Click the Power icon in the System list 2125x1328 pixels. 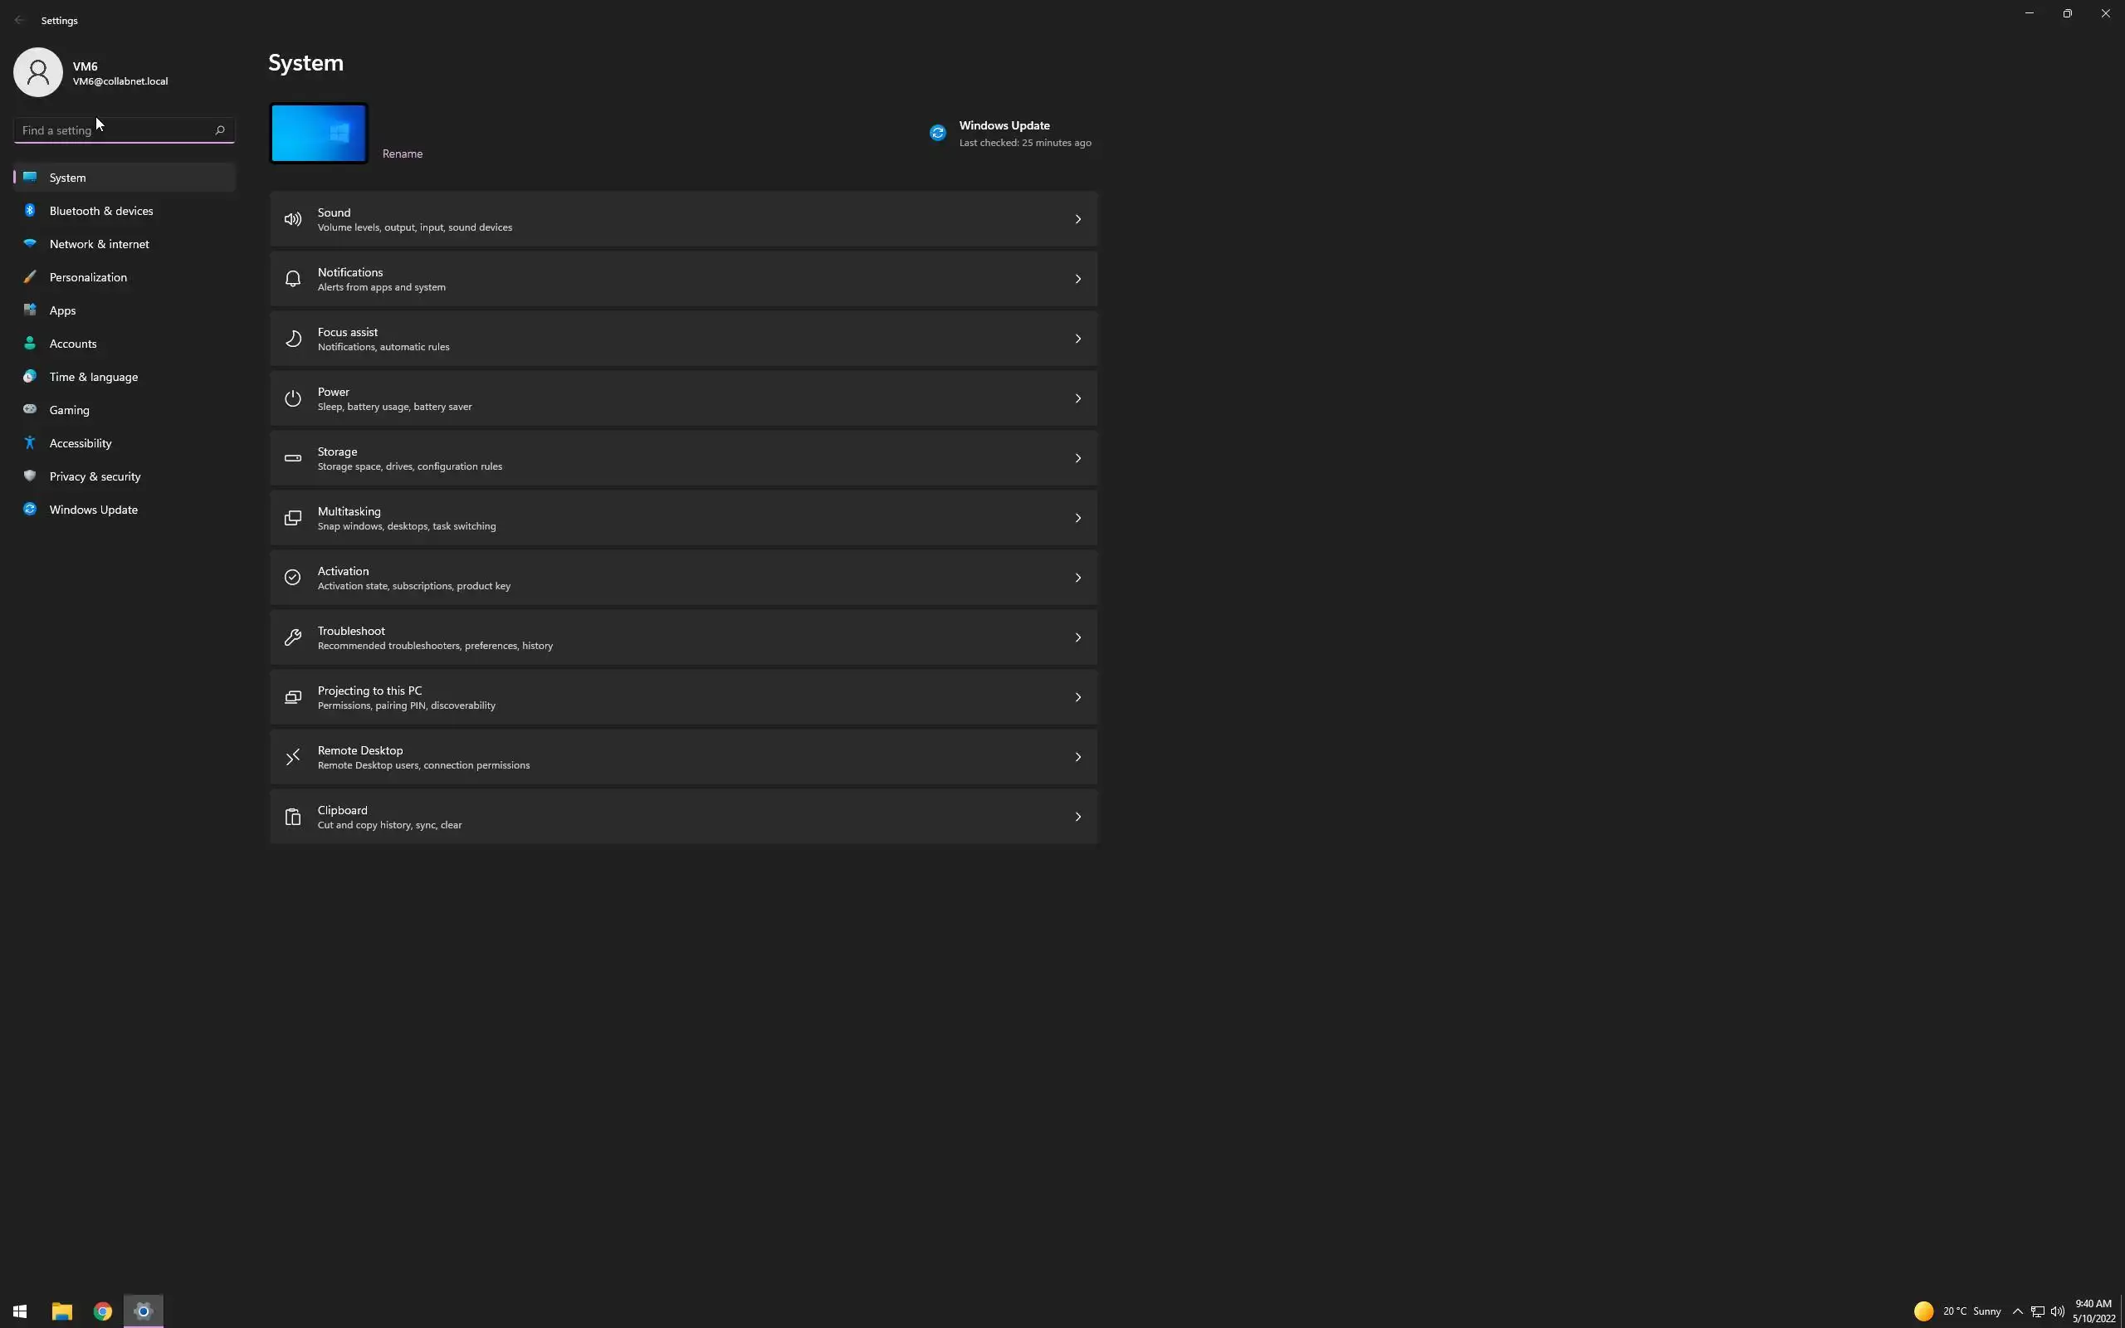coord(292,398)
